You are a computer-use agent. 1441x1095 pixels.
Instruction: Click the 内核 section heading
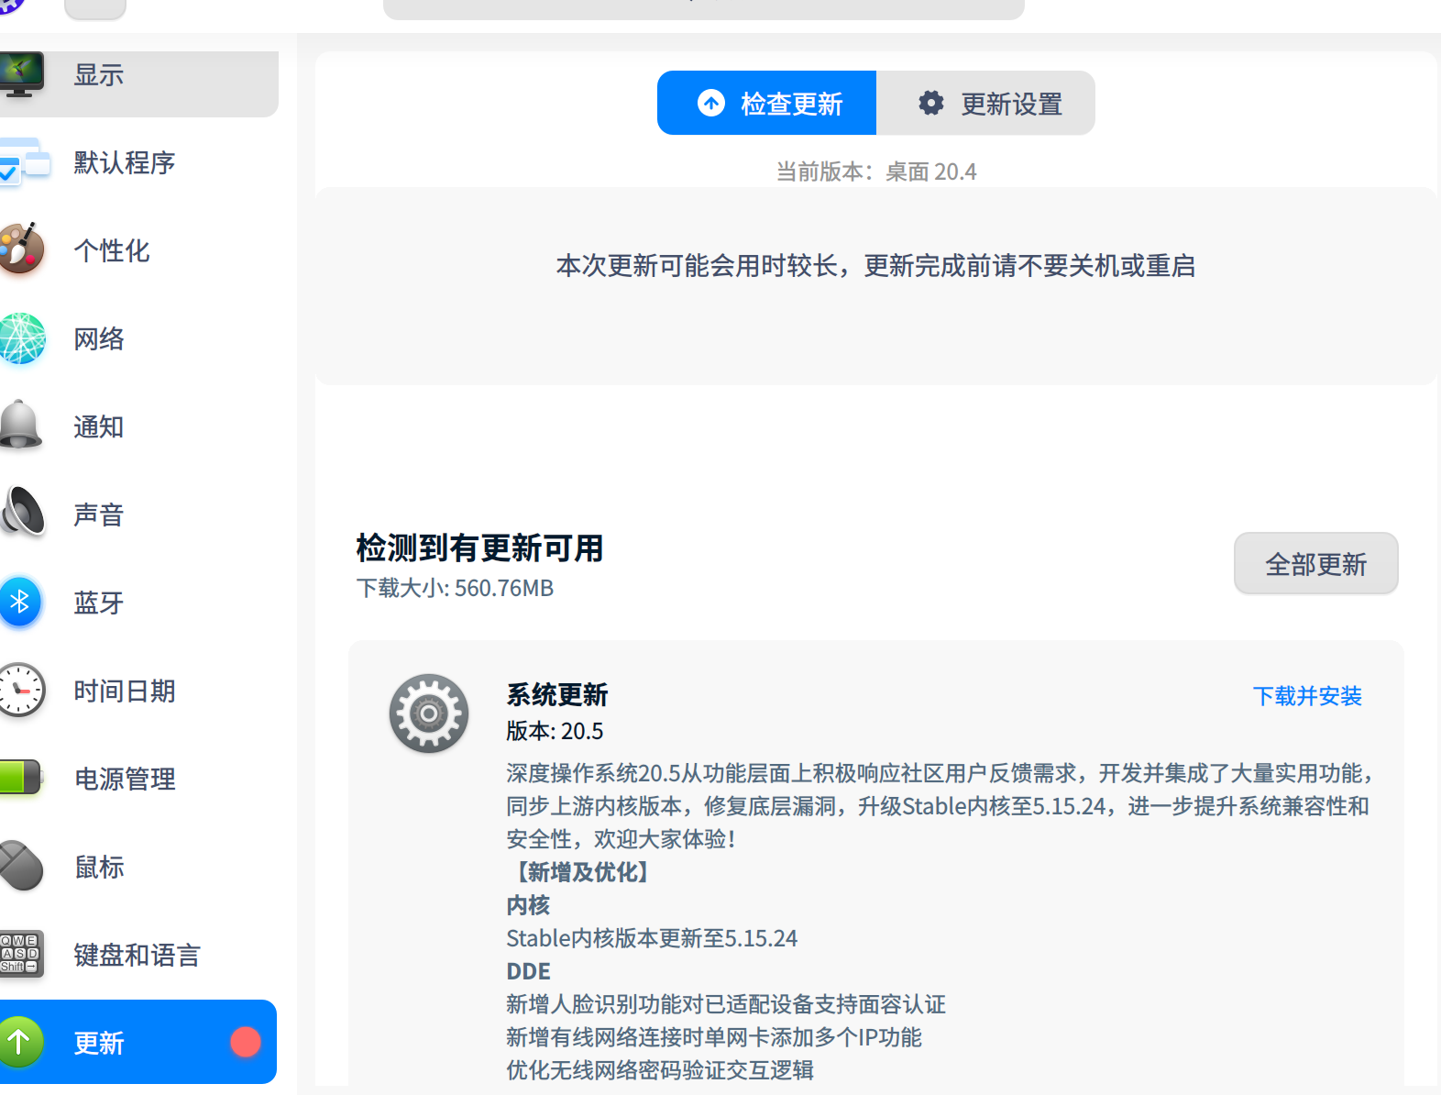pos(528,905)
